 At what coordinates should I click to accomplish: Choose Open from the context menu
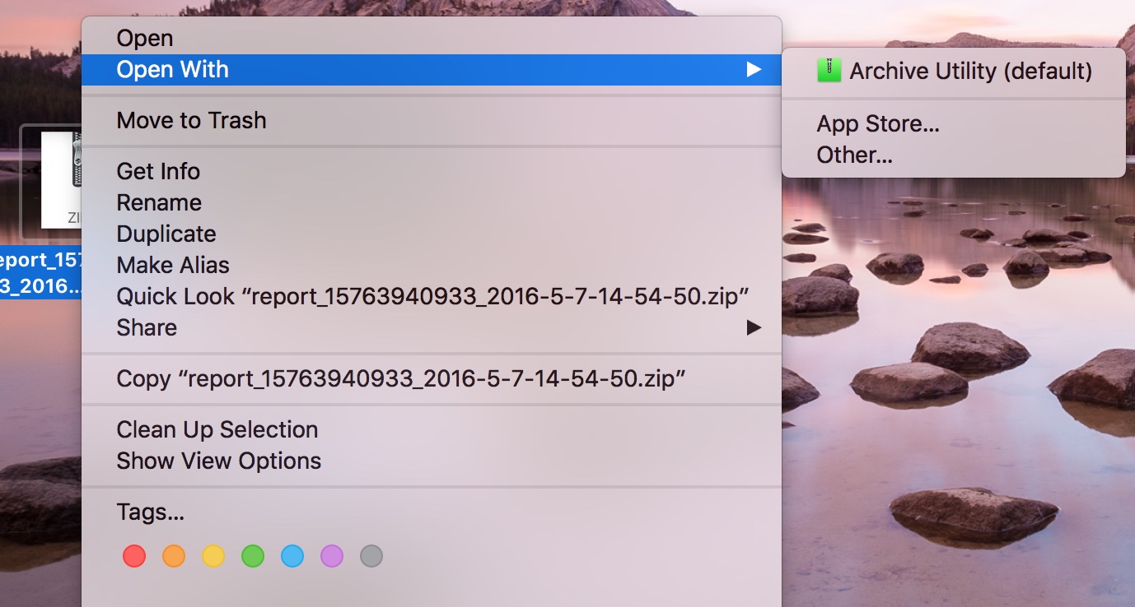coord(145,39)
